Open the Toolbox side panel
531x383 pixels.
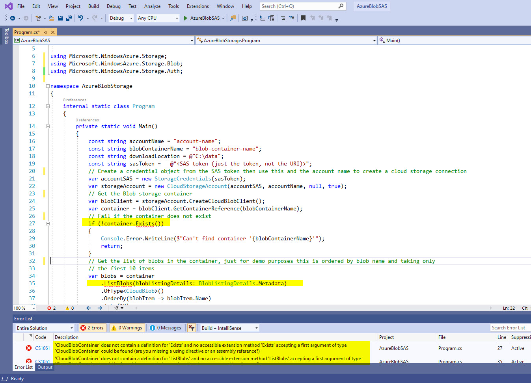click(x=6, y=36)
